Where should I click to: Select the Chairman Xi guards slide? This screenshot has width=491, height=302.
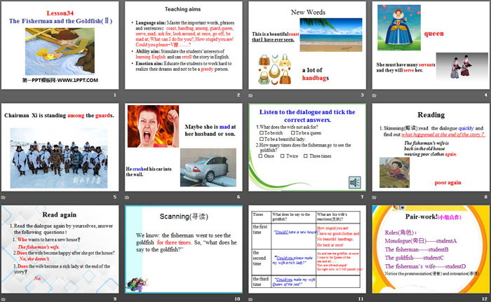coord(61,146)
